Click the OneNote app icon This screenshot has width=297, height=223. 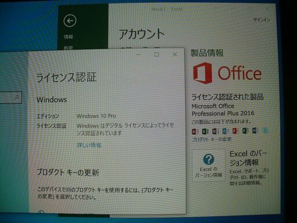pyautogui.click(x=215, y=131)
